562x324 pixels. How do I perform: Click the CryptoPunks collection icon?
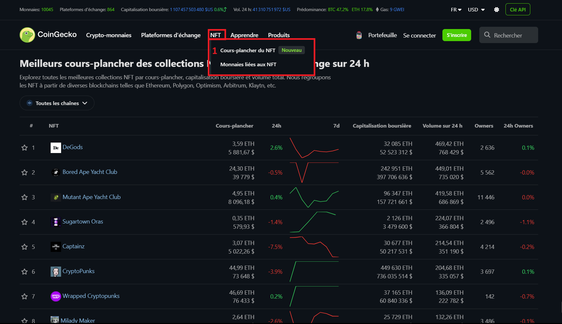56,271
